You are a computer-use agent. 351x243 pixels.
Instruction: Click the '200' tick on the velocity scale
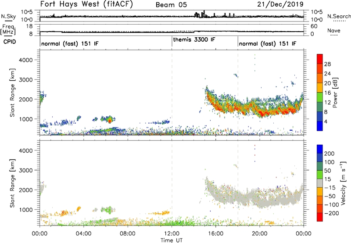click(x=330, y=154)
